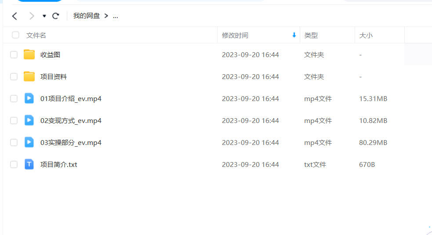Sort by 大小 column header
The width and height of the screenshot is (432, 235).
366,36
